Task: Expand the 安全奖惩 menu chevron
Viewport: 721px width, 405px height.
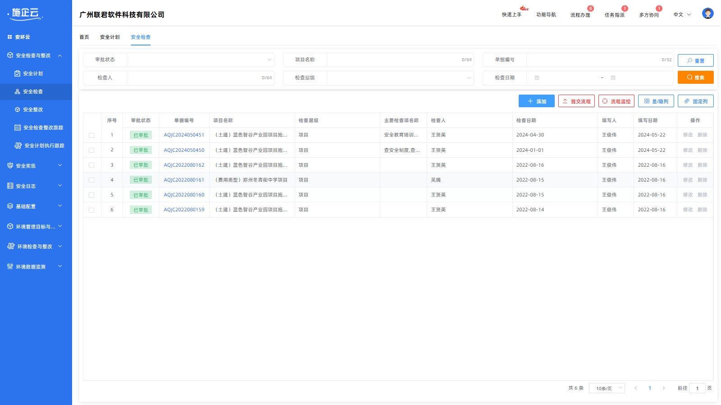Action: (x=60, y=165)
